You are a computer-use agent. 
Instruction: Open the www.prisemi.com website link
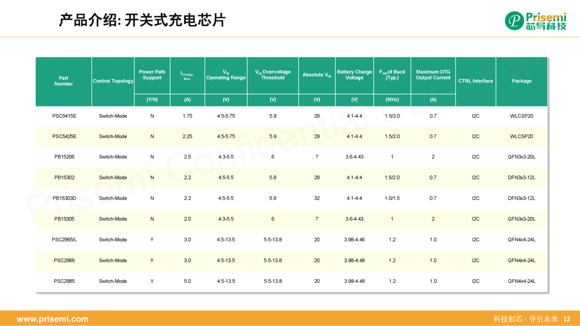click(53, 319)
